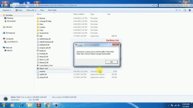Close the error dialog with red X
Screen dimensions: 193x108
(x=116, y=44)
